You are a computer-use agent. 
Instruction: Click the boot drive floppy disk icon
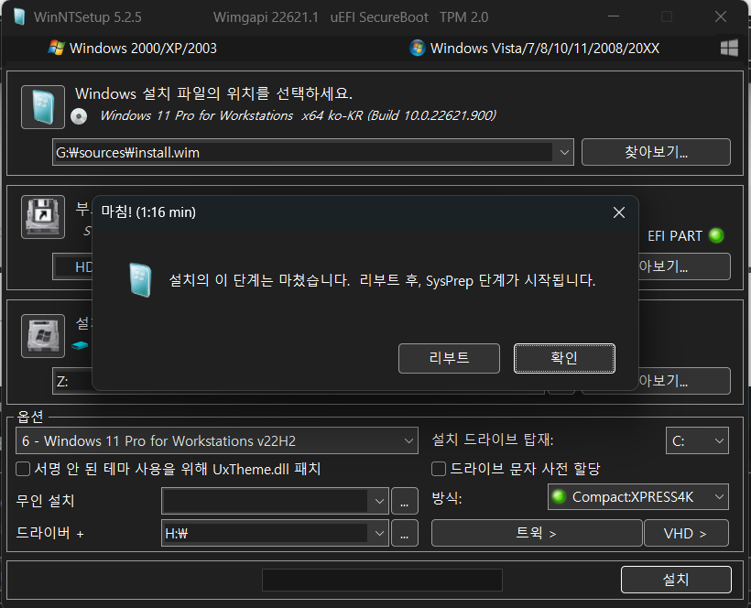point(43,217)
